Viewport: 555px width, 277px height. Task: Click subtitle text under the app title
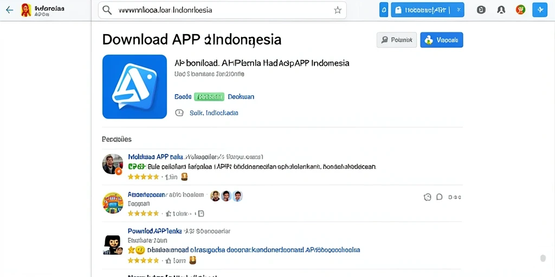[x=210, y=74]
